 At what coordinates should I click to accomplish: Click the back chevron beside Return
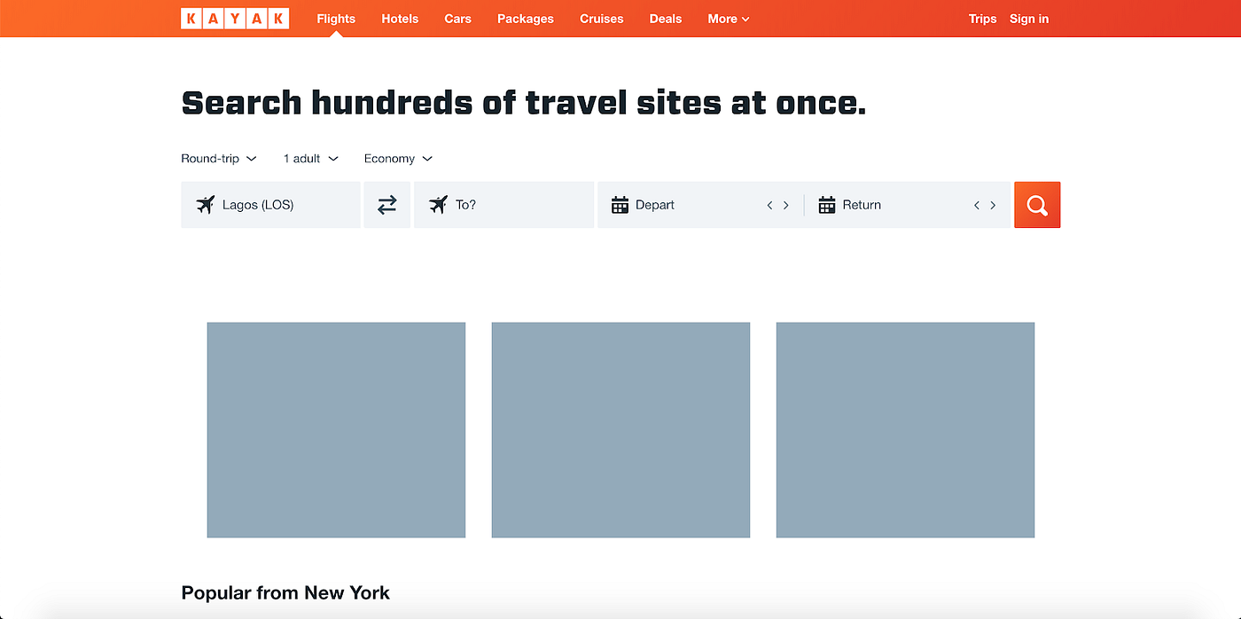[976, 205]
